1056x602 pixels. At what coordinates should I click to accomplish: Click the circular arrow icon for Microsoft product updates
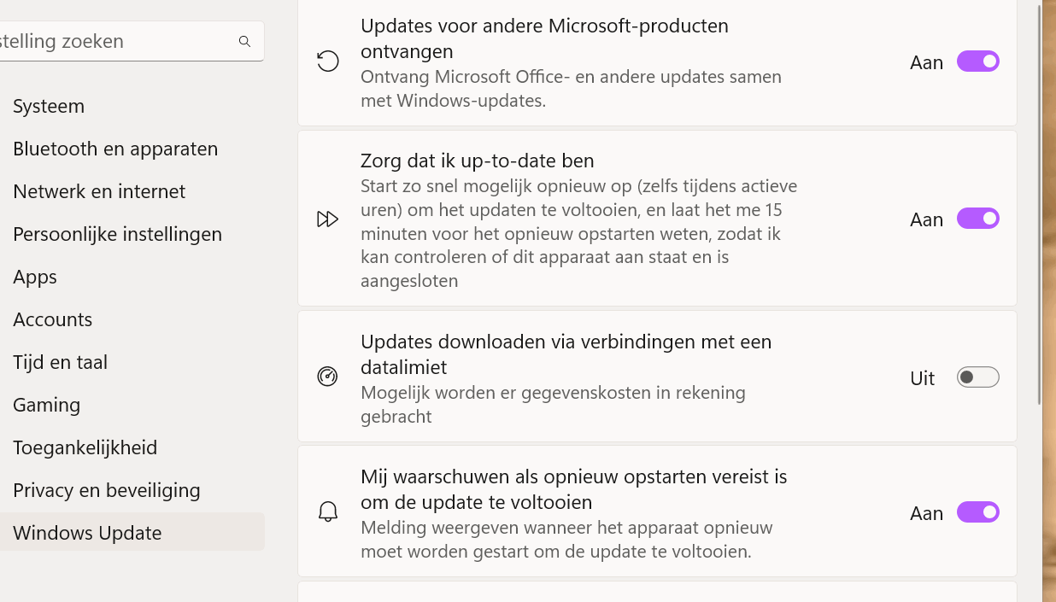(328, 61)
